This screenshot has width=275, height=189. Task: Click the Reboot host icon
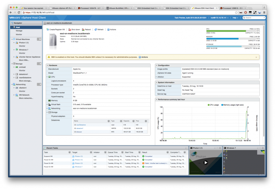(83, 29)
